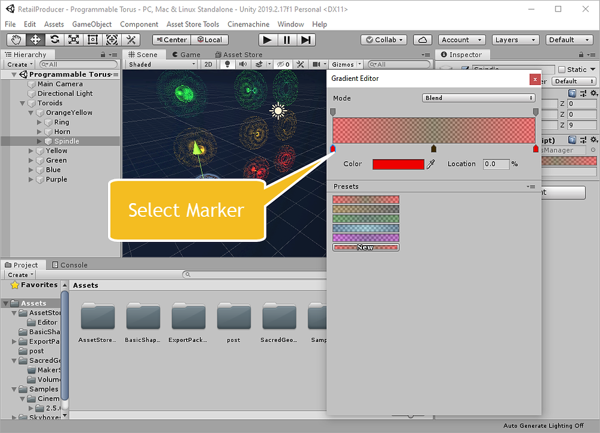600x433 pixels.
Task: Select the Scale tool
Action: (x=73, y=40)
